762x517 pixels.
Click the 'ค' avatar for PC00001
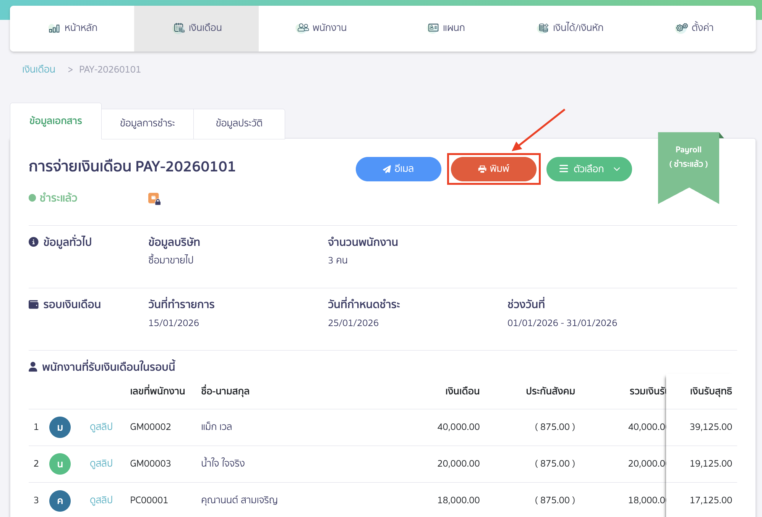60,500
